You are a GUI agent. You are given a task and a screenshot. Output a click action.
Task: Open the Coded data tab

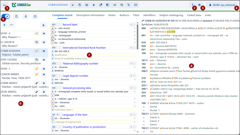(x=194, y=15)
